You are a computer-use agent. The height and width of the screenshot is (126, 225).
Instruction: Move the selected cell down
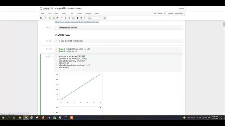(66, 18)
